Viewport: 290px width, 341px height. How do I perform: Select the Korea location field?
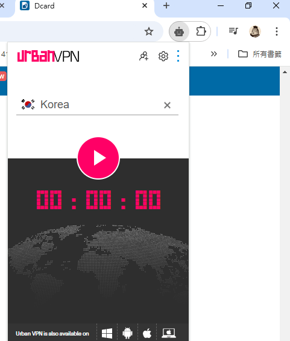[x=98, y=105]
